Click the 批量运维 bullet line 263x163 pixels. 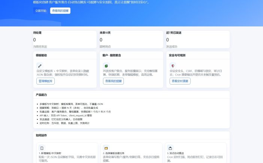pyautogui.click(x=75, y=112)
